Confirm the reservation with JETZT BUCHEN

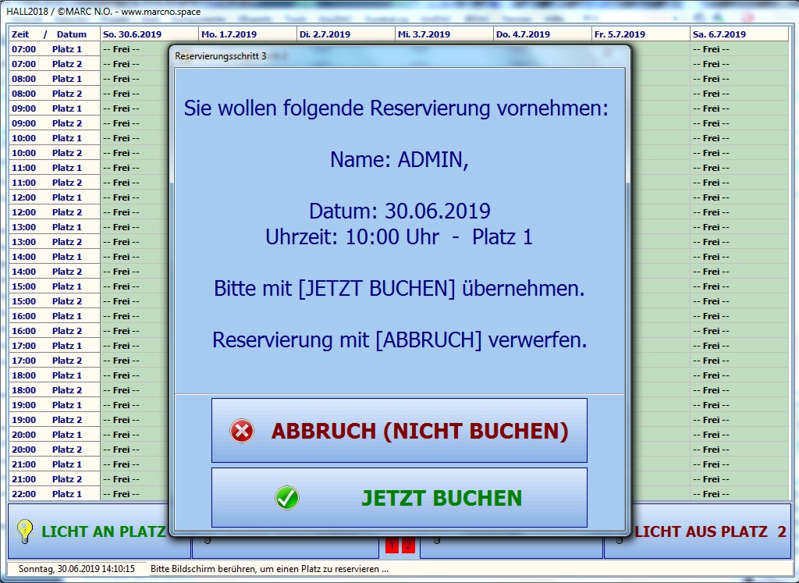[x=399, y=498]
